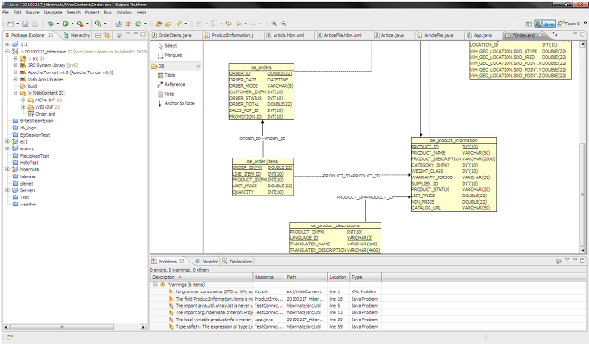Open the Run dropdown arrow
The image size is (589, 344).
click(x=72, y=24)
